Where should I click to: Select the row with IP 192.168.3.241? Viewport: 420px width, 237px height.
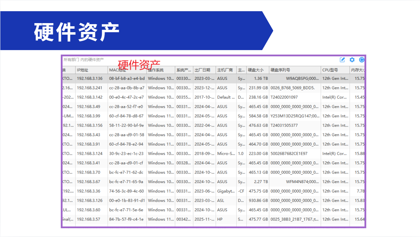point(90,88)
